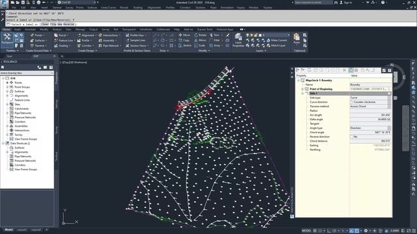Select View Frame Groups under Data Shortcuts
Screen dimensions: 417x234
(25, 170)
